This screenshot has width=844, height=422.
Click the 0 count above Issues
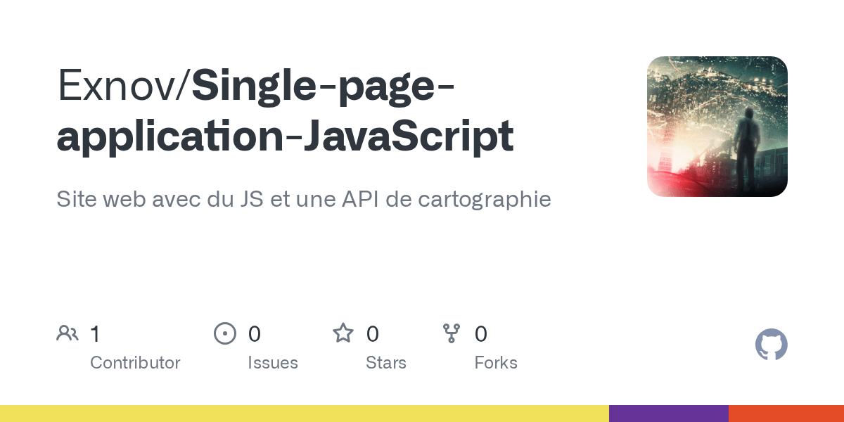coord(255,334)
